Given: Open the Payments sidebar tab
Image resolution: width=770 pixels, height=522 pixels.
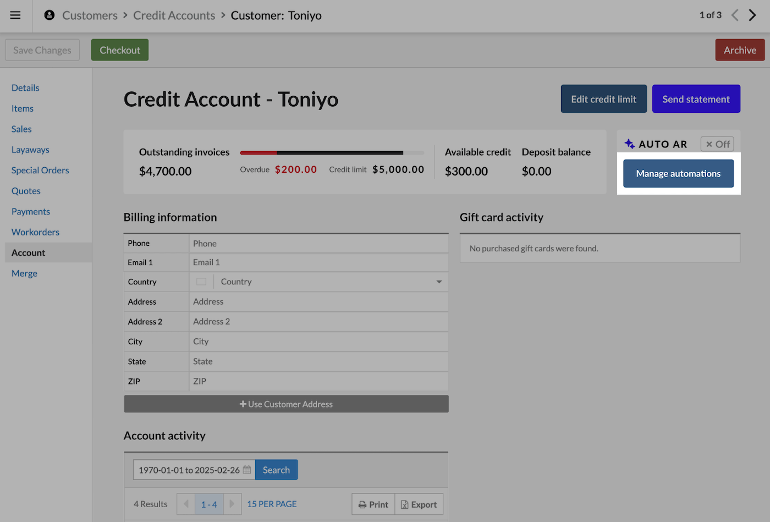Looking at the screenshot, I should (31, 212).
